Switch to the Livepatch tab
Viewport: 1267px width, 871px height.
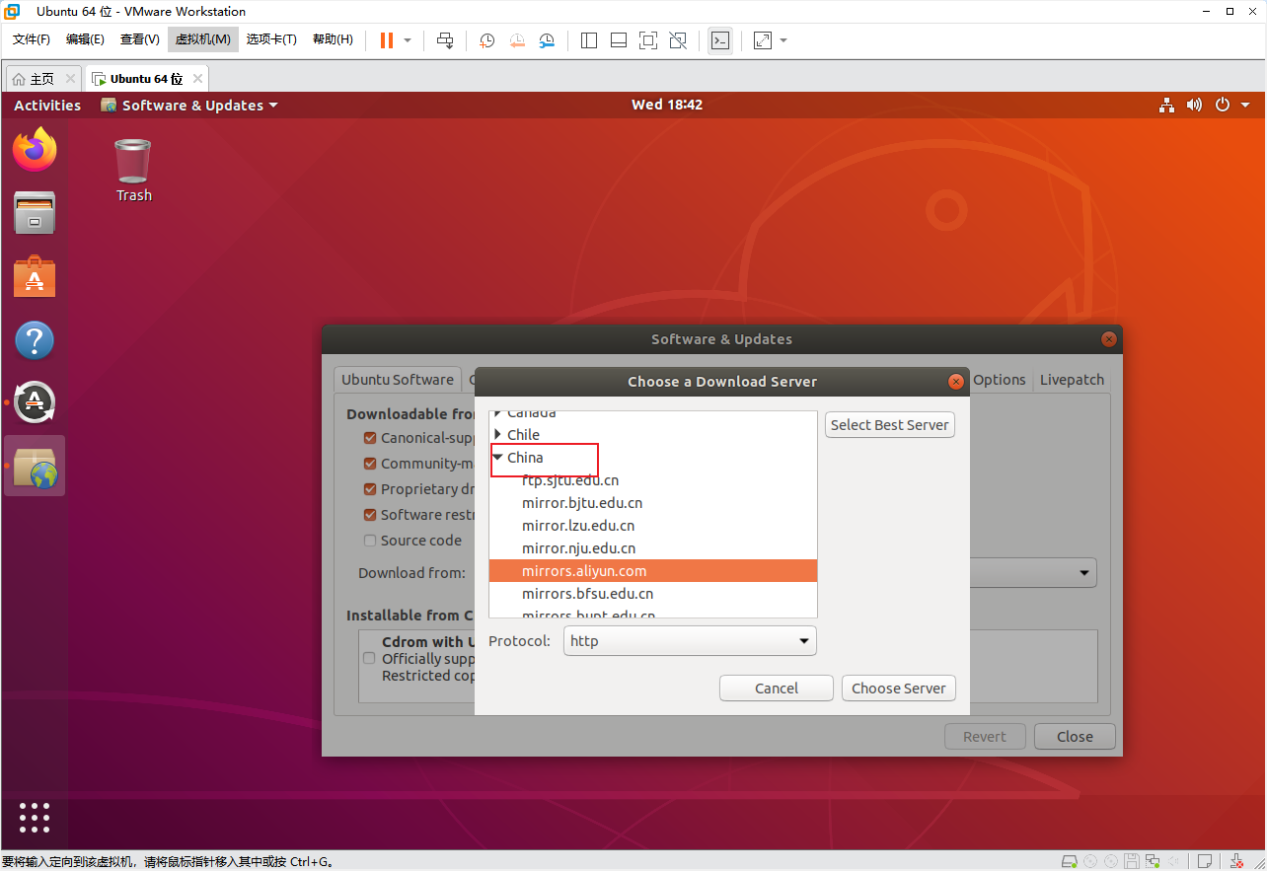[x=1072, y=380]
